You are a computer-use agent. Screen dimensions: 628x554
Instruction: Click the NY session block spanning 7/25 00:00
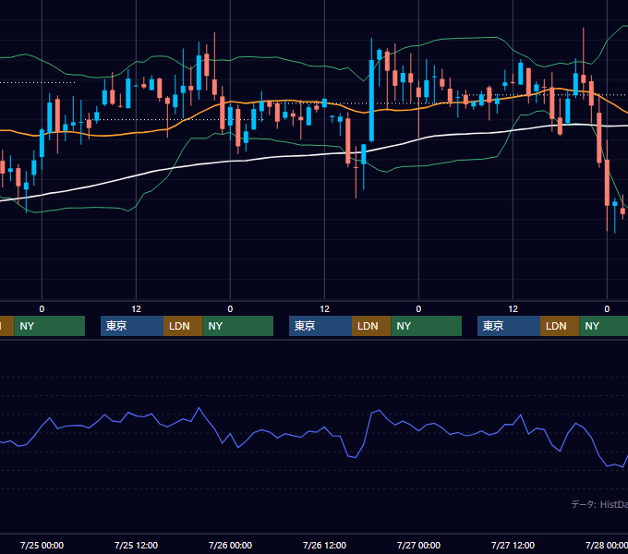pos(50,326)
